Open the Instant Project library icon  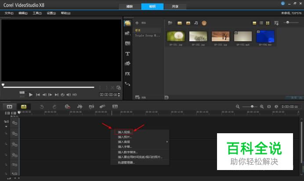(127, 33)
